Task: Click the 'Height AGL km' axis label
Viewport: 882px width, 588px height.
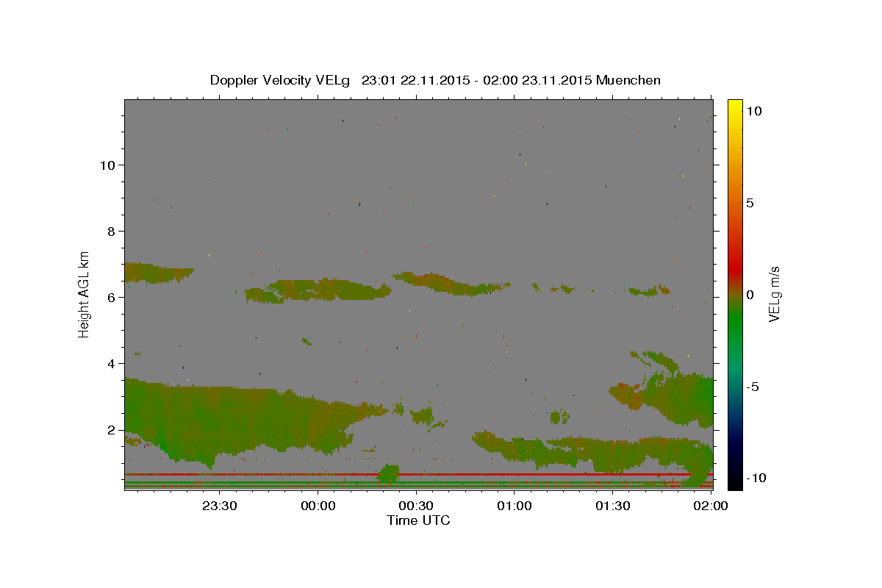Action: coord(85,293)
